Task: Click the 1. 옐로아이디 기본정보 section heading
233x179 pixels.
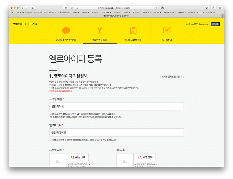Action: click(x=68, y=76)
